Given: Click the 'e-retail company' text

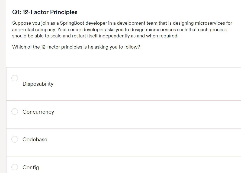Looking at the screenshot, I should tap(32, 30).
